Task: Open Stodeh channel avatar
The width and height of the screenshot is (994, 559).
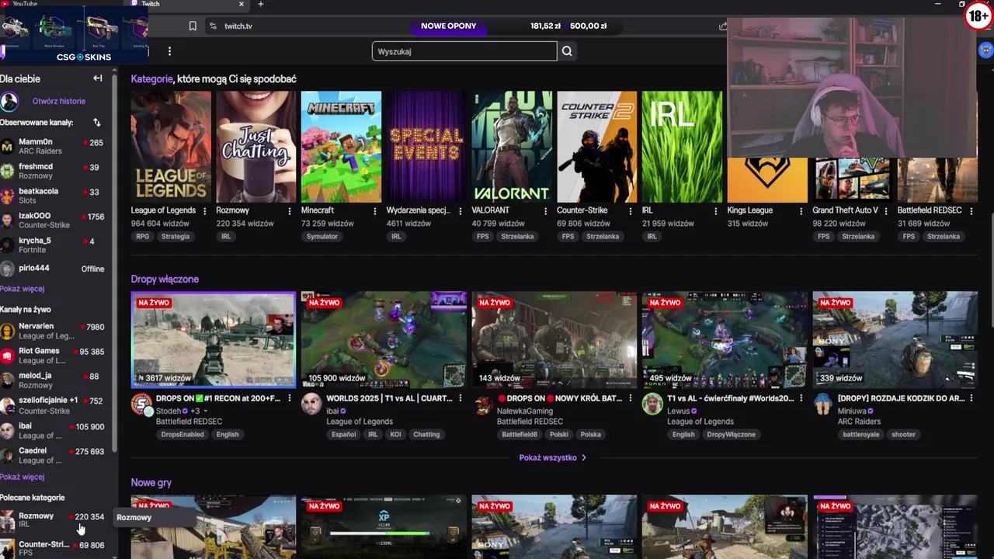Action: 141,404
